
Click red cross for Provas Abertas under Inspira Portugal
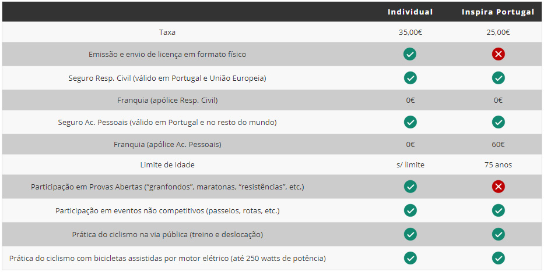point(498,187)
